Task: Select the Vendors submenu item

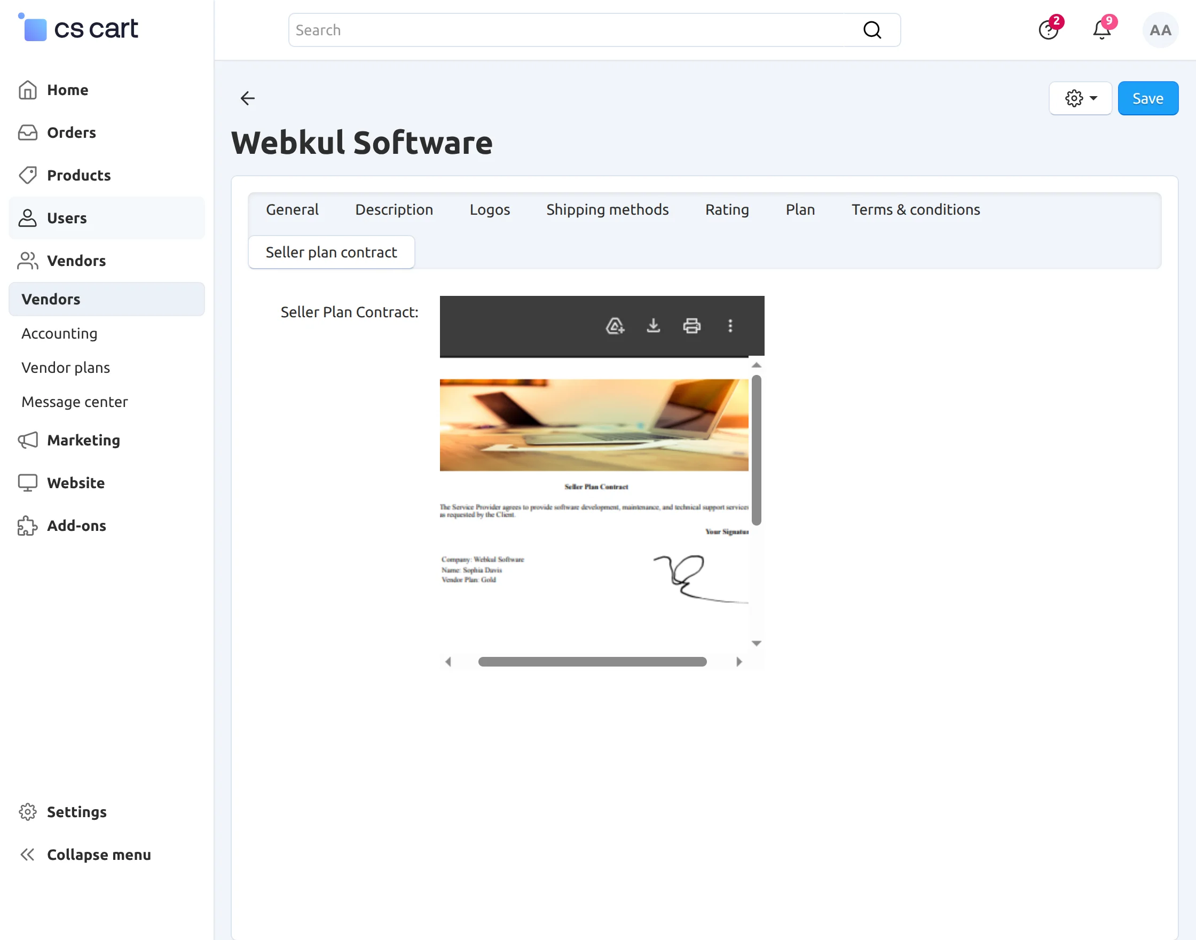Action: pos(107,300)
